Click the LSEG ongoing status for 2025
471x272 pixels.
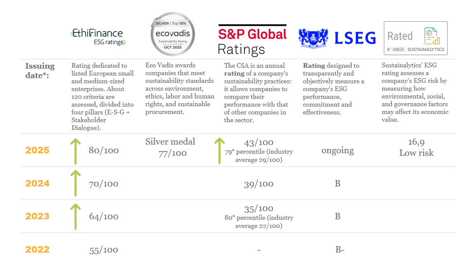pos(338,151)
